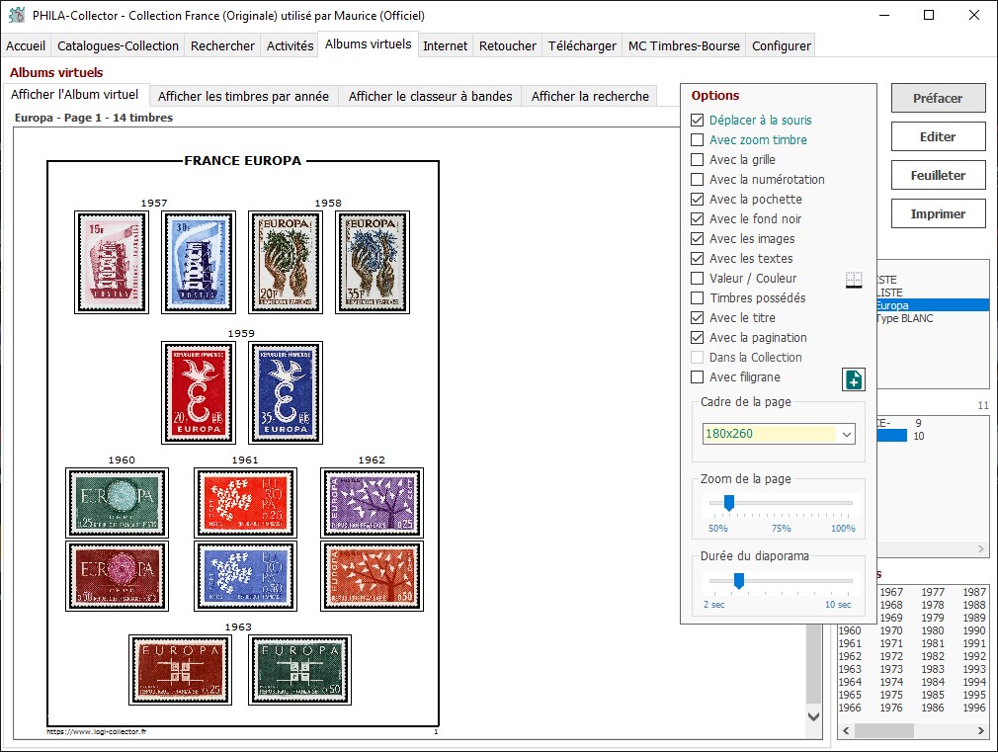Select the 1959 blue 35F Europa stamp

click(286, 393)
